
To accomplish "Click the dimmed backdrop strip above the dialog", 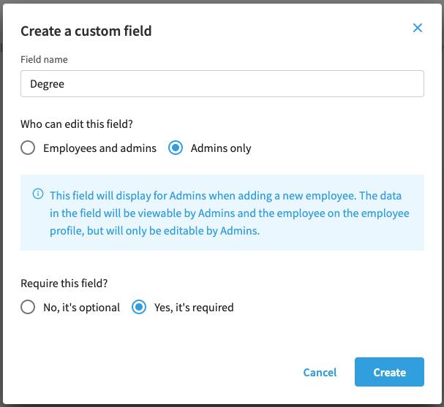I will point(222,1).
